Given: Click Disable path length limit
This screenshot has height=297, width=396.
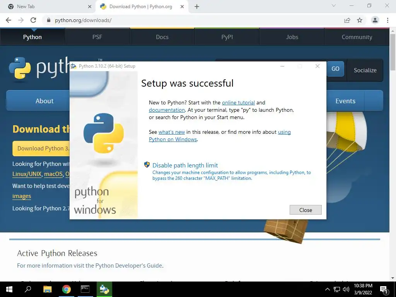Looking at the screenshot, I should [185, 165].
